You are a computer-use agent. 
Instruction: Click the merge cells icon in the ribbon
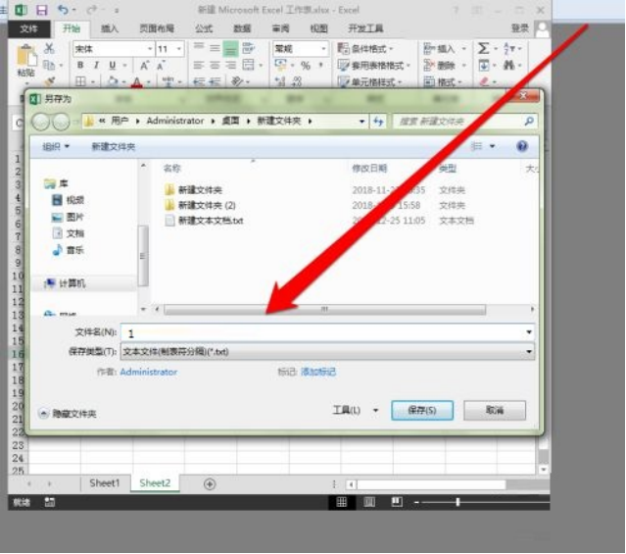tap(248, 65)
